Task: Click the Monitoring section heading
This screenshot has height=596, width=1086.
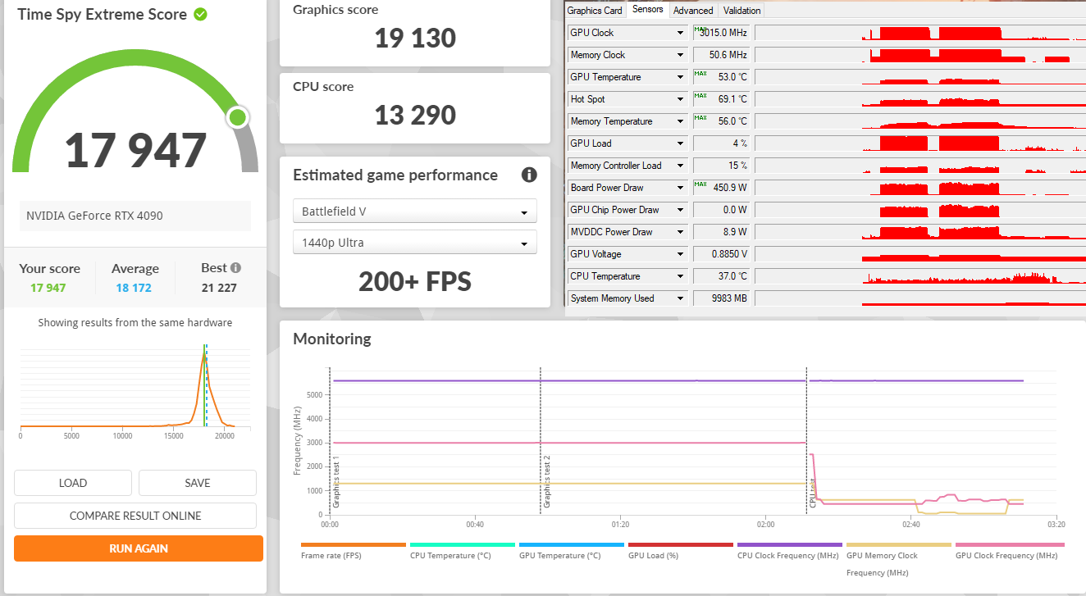Action: tap(332, 339)
